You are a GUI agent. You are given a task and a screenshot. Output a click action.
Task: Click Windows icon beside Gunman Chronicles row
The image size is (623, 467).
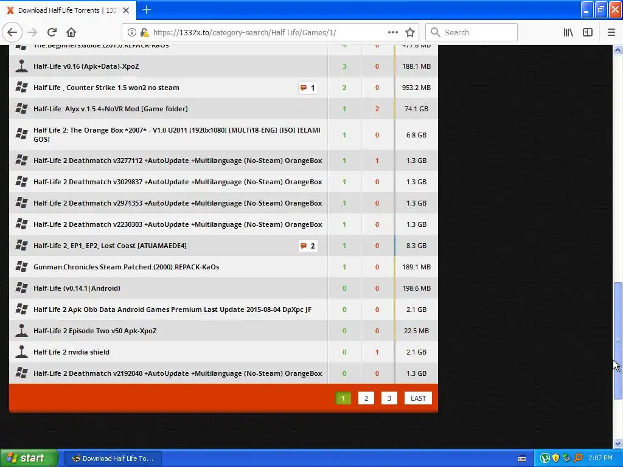[x=21, y=266]
